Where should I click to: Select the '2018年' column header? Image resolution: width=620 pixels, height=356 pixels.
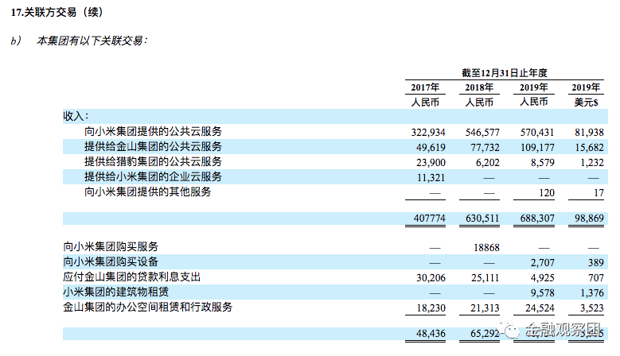[479, 87]
